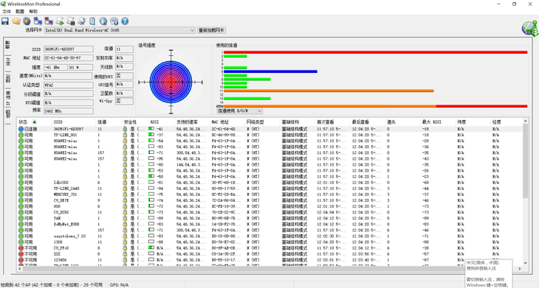Switch to the 概要 vertical side tab

7,46
